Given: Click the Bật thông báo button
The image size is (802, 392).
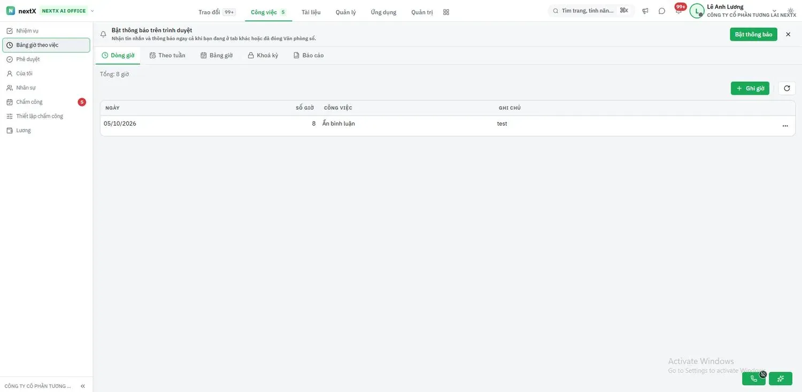Looking at the screenshot, I should 753,34.
